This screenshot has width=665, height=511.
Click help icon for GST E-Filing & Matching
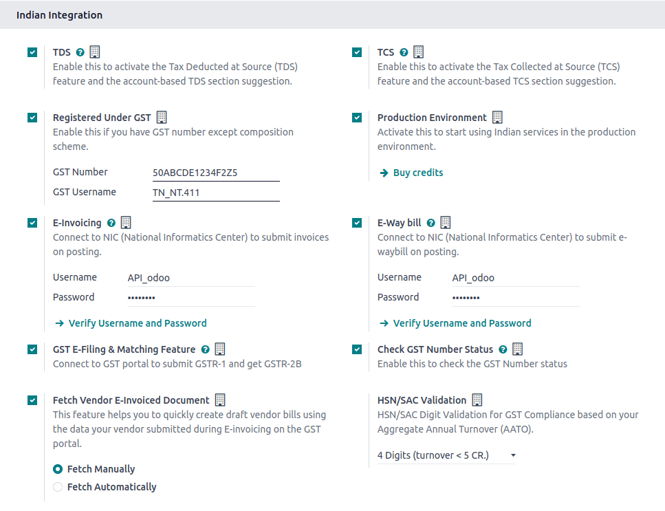205,349
